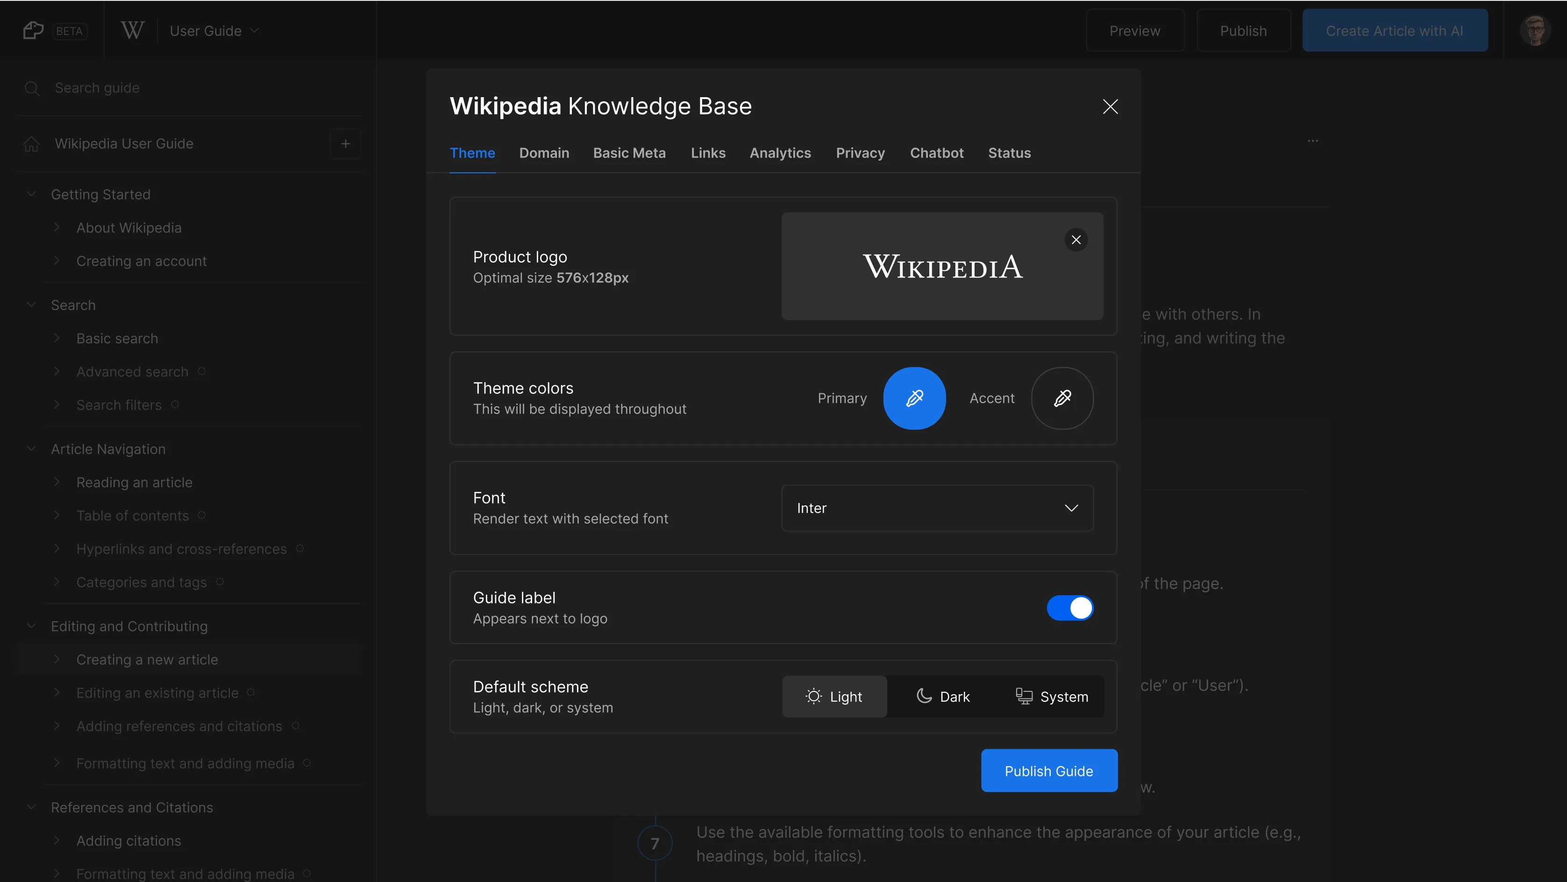This screenshot has height=882, width=1567.
Task: Click Create Article with AI
Action: pos(1394,30)
